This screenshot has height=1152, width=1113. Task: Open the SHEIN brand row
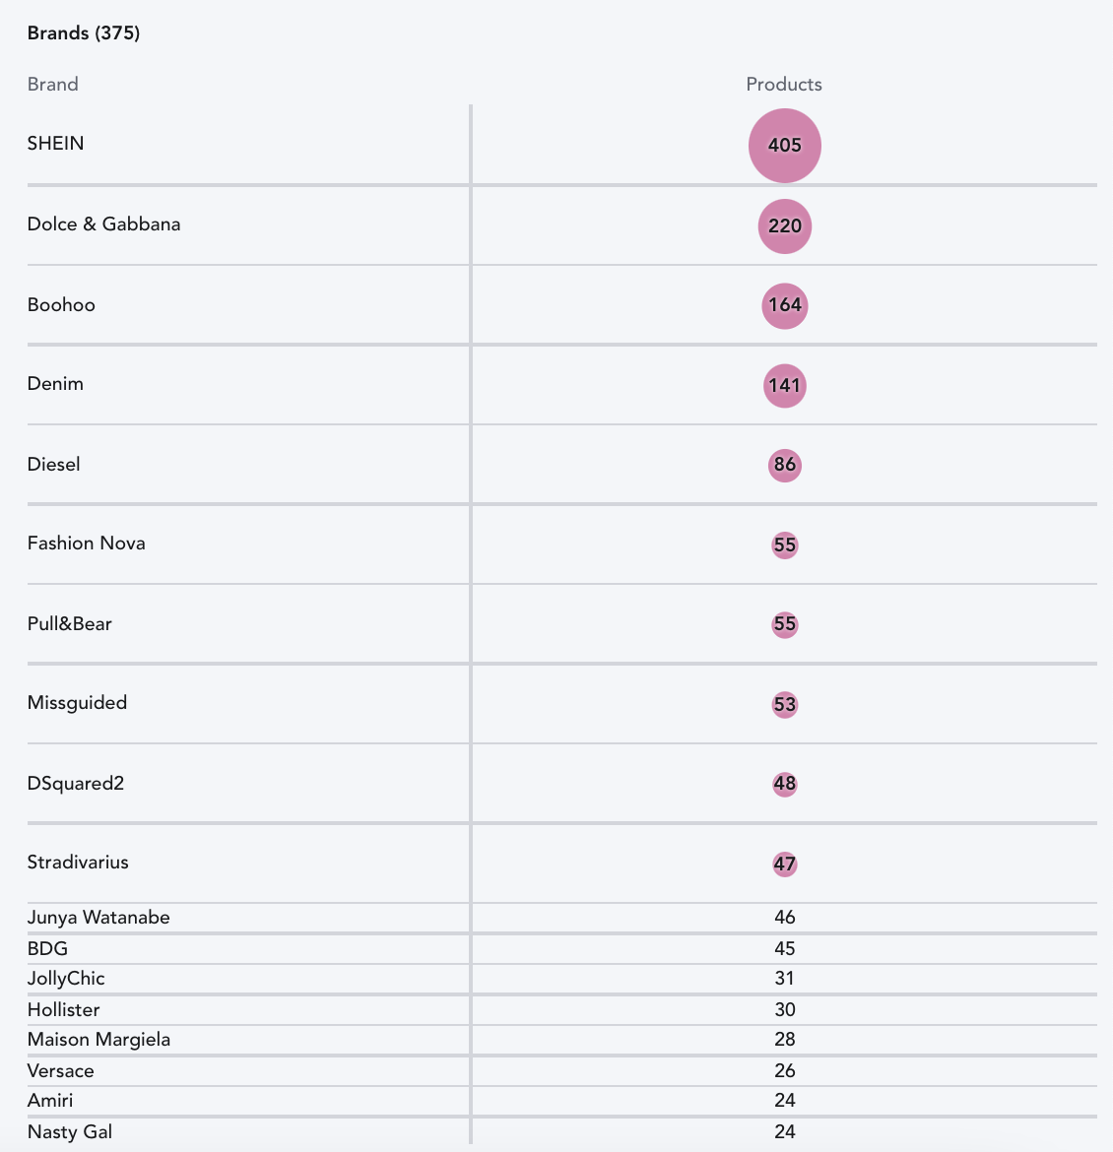tap(562, 145)
